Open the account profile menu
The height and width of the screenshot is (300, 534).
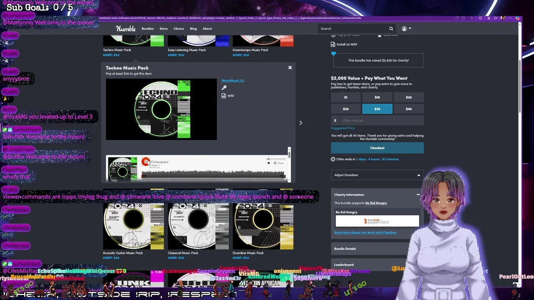click(x=406, y=29)
